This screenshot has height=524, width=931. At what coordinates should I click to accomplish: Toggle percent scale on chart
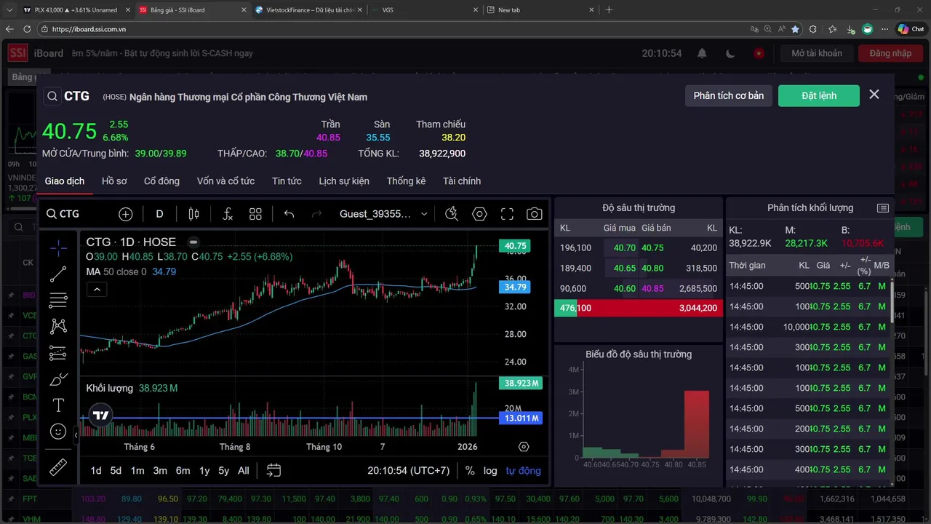click(470, 471)
